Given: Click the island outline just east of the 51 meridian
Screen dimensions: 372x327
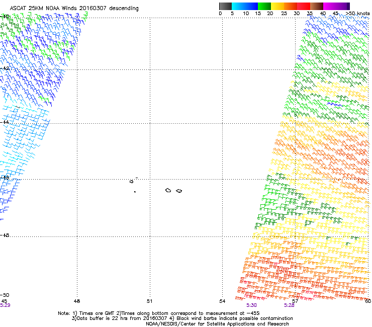Looking at the screenshot, I should pos(168,190).
